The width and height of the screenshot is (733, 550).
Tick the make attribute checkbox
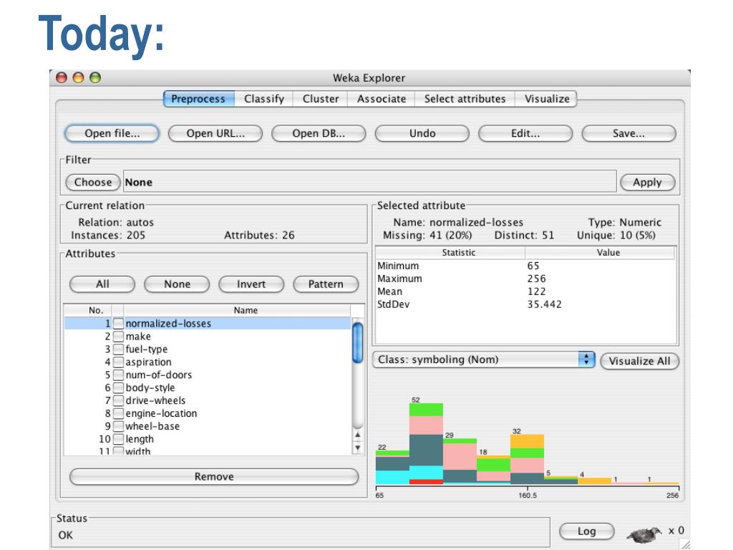pos(118,337)
